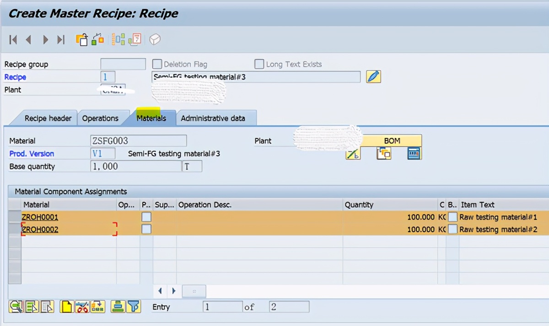
Task: Open the page selection box between the entry arrows
Action: (x=194, y=291)
